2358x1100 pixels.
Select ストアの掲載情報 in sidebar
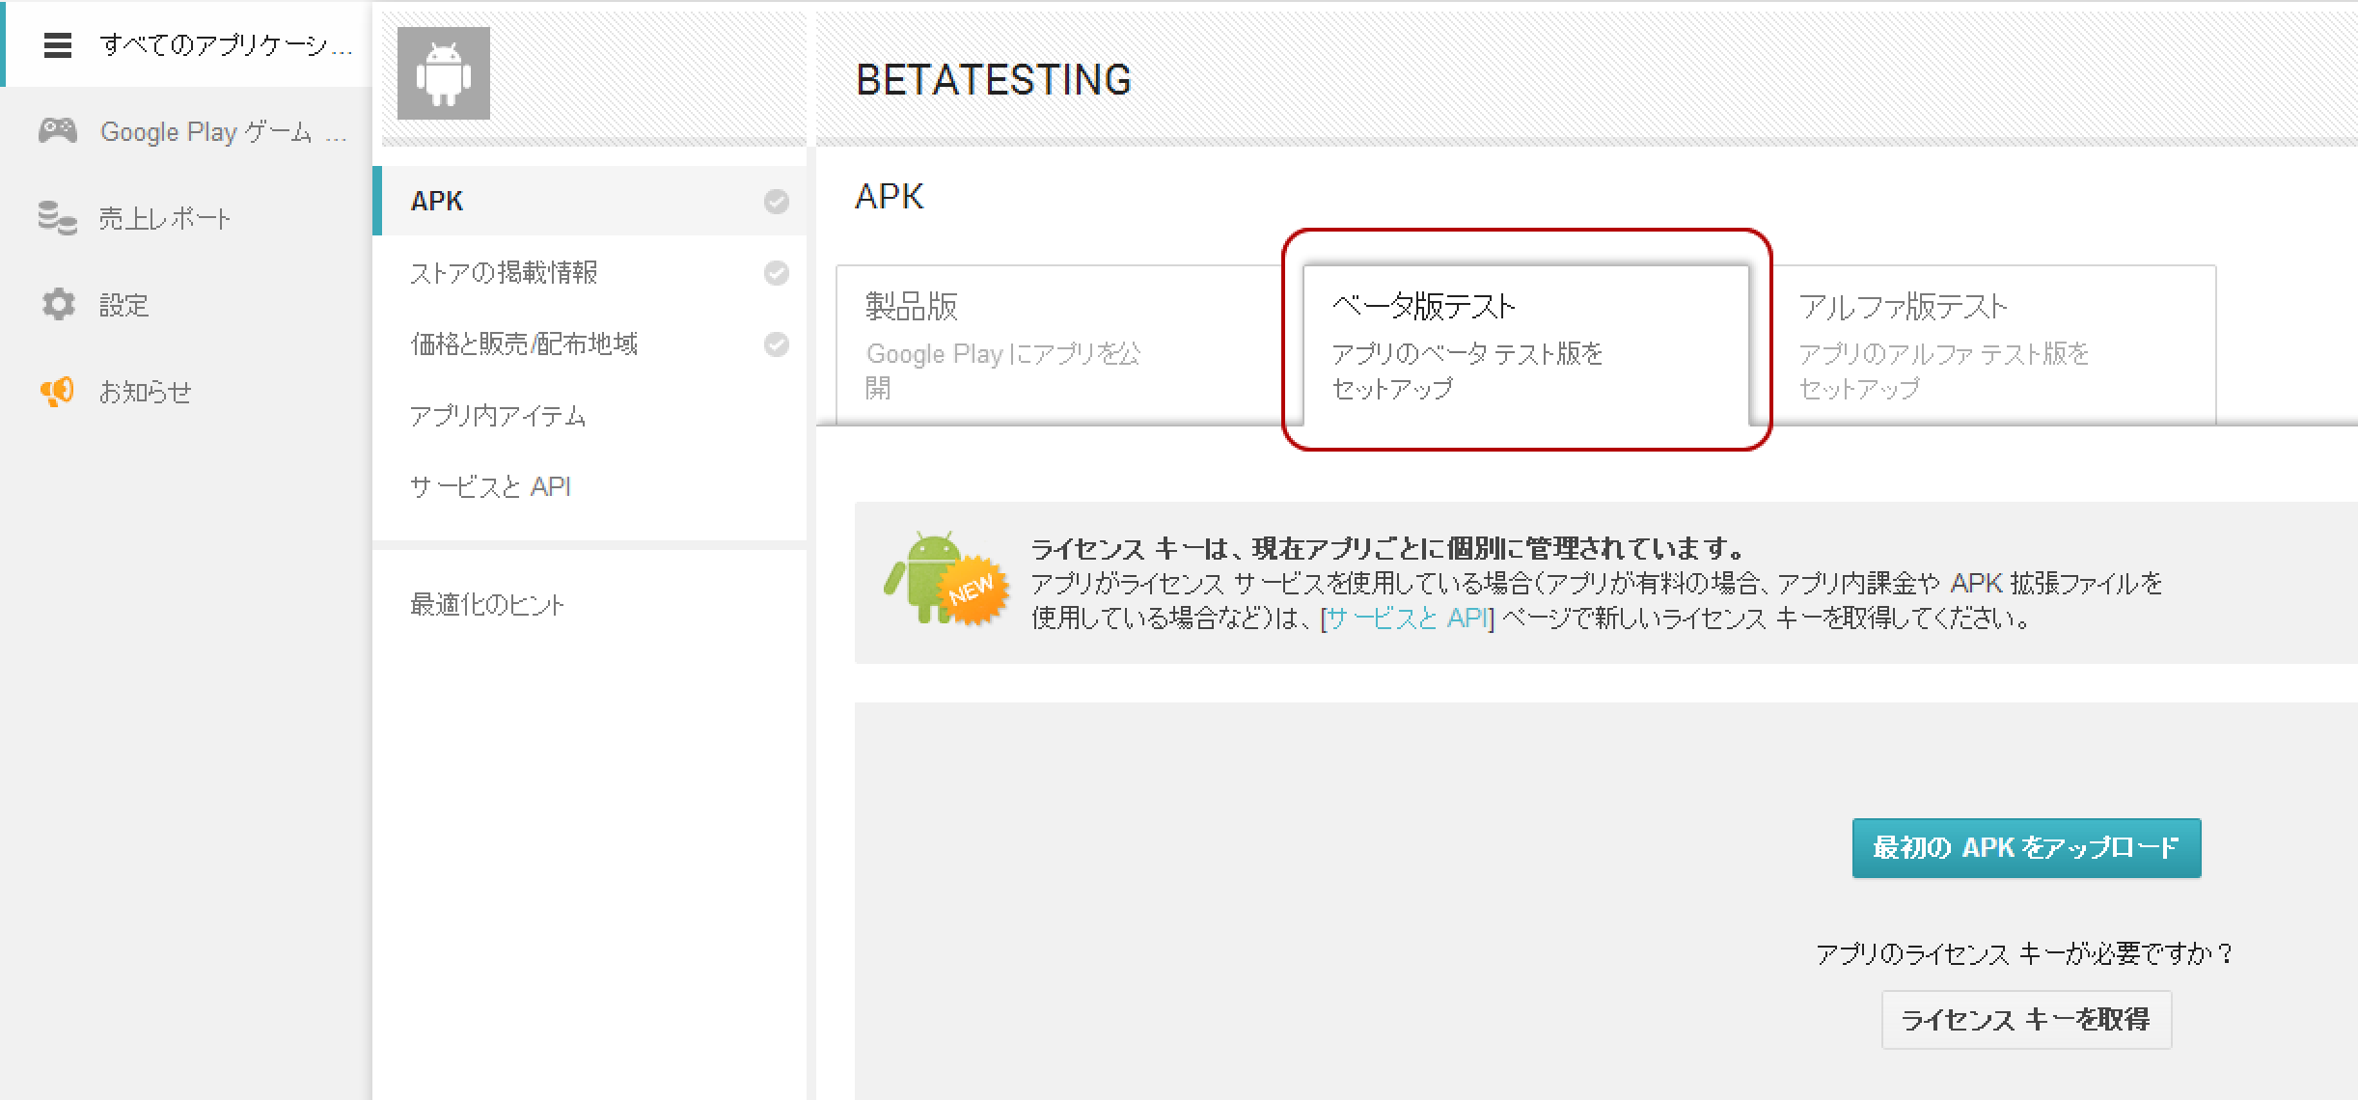coord(504,273)
